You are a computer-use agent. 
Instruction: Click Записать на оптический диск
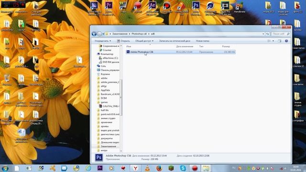click(x=175, y=41)
